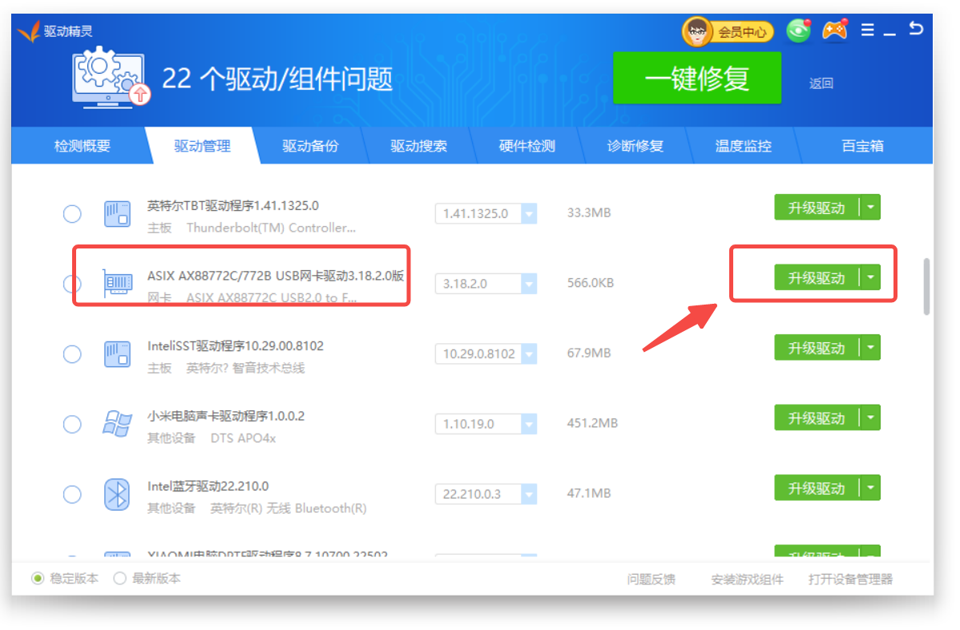The image size is (960, 630).
Task: Click the 驱动精灵 logo icon
Action: pyautogui.click(x=29, y=31)
